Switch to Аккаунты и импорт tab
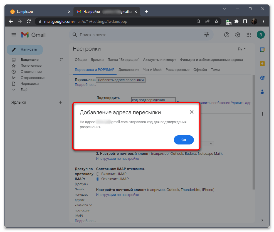The image size is (274, 232). (x=159, y=60)
